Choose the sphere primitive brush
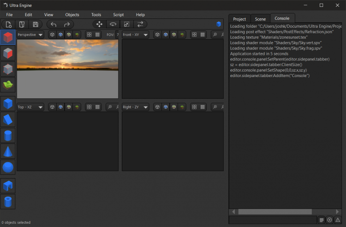The height and width of the screenshot is (227, 346). click(8, 167)
